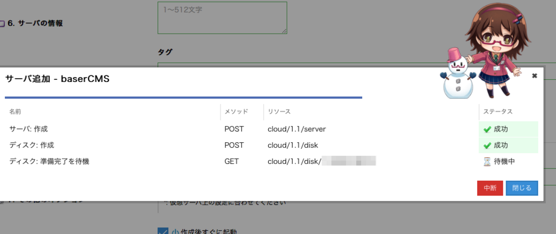The image size is (556, 234).
Task: Toggle the 作成後すぐに起動 checkbox
Action: pos(163,231)
